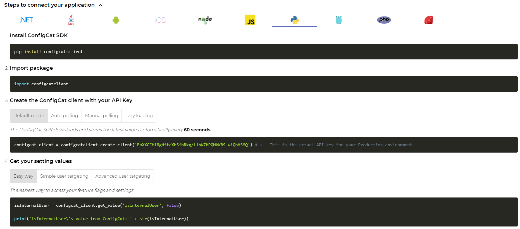Select the .NET SDK tab
The image size is (520, 229).
coord(27,20)
